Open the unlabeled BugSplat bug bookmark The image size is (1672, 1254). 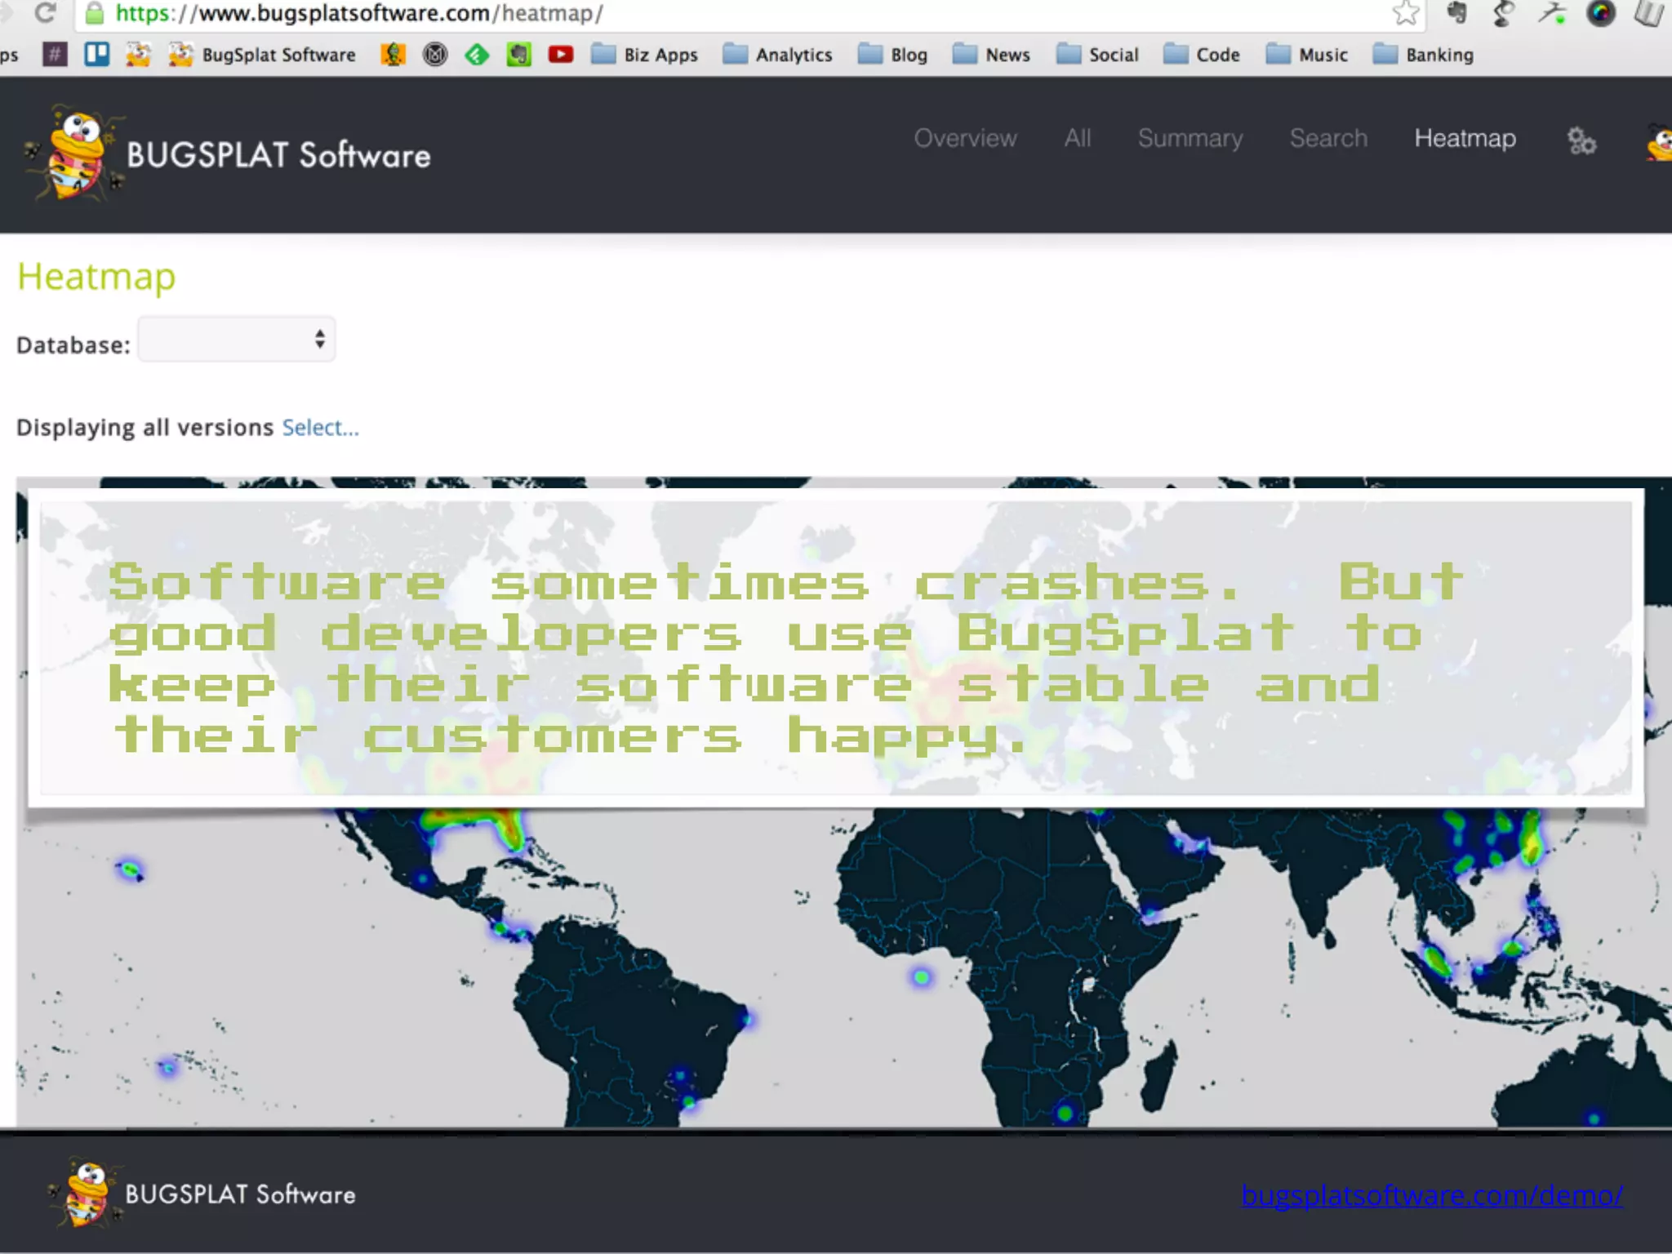pos(138,55)
